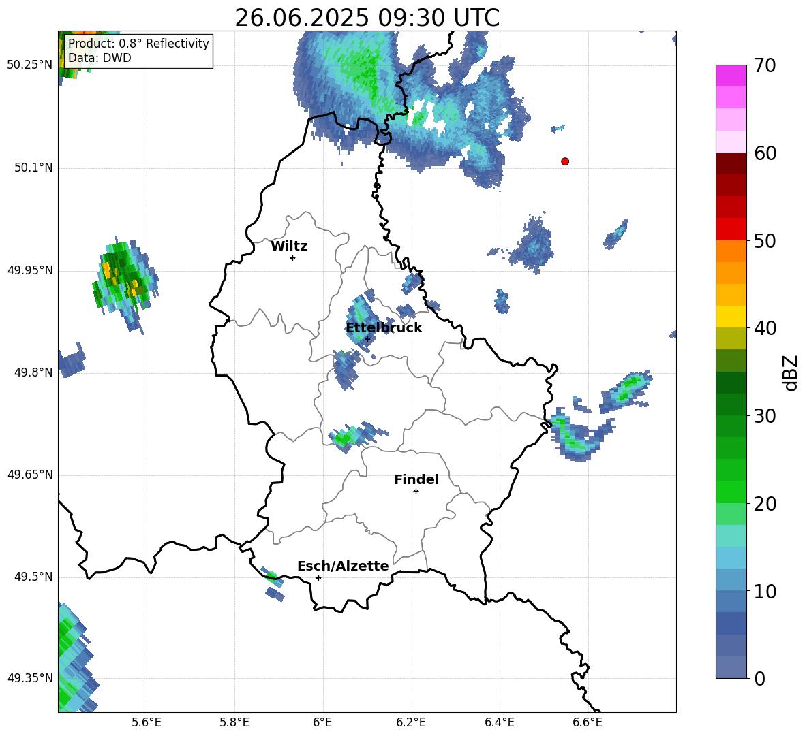807x736 pixels.
Task: Click the red dot marker on the map
Action: 565,161
